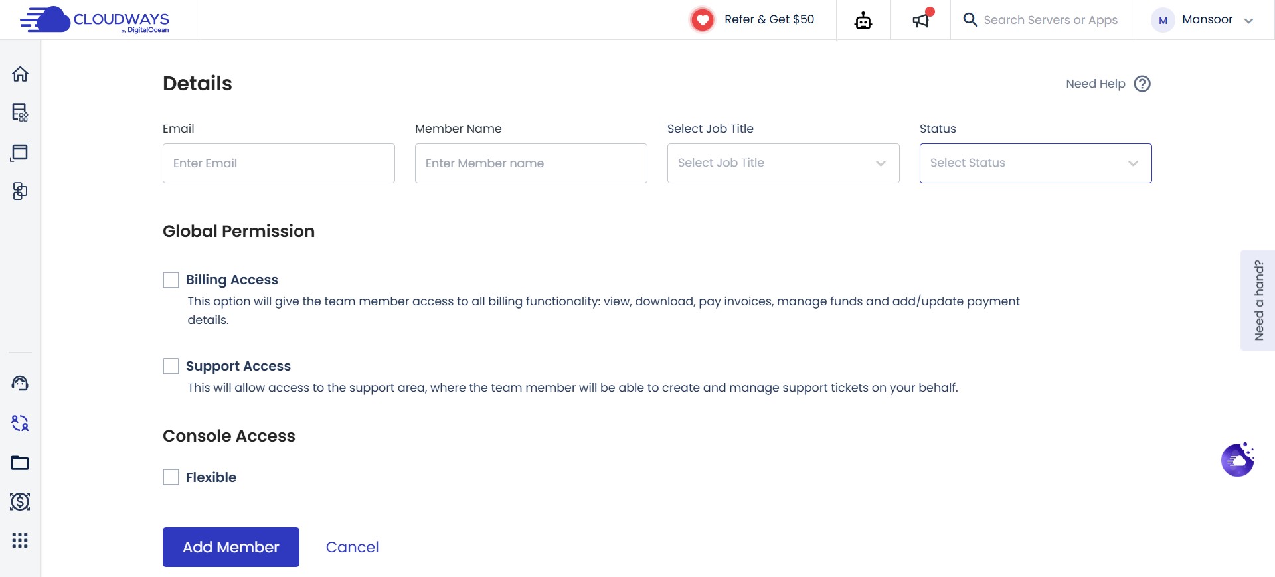Open Servers icon in sidebar
The height and width of the screenshot is (577, 1275).
click(20, 112)
